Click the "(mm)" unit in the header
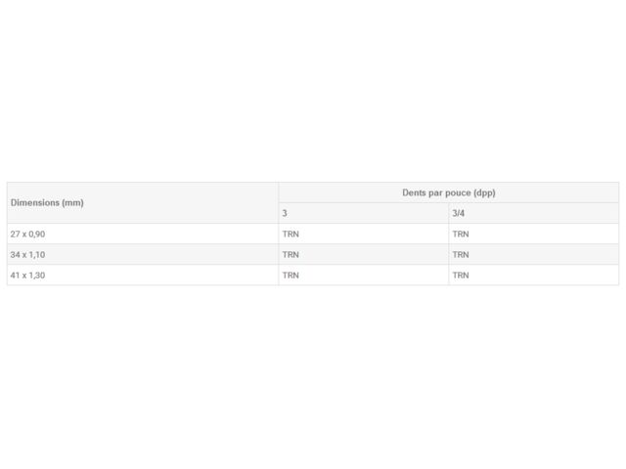The width and height of the screenshot is (626, 469). coord(73,203)
